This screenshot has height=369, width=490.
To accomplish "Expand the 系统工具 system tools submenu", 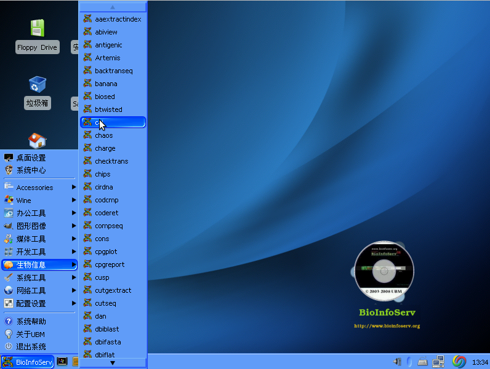I will pos(39,277).
